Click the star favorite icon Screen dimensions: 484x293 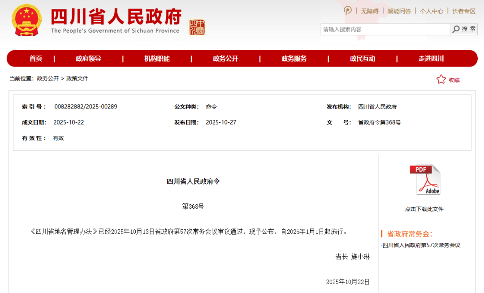[441, 79]
